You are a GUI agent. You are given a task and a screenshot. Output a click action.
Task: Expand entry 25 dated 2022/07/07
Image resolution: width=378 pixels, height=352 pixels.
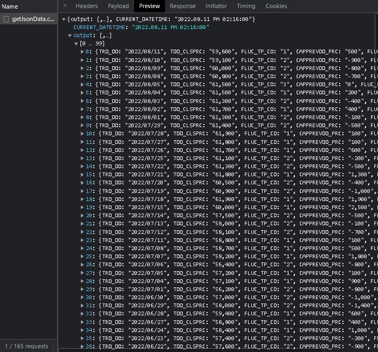click(x=82, y=257)
